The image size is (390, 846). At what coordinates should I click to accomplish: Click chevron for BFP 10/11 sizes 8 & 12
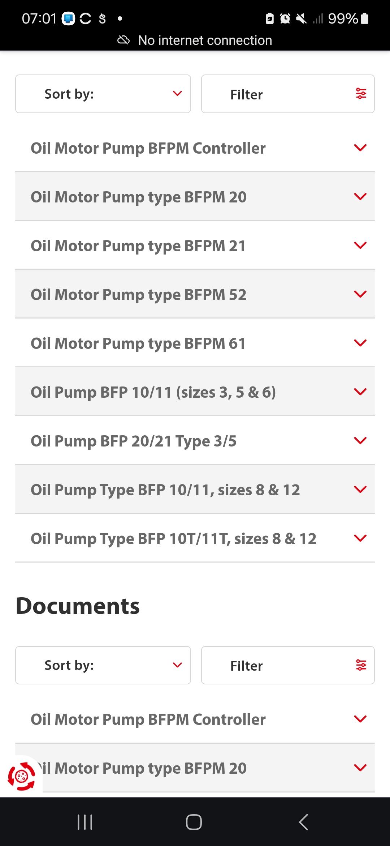[x=360, y=490]
